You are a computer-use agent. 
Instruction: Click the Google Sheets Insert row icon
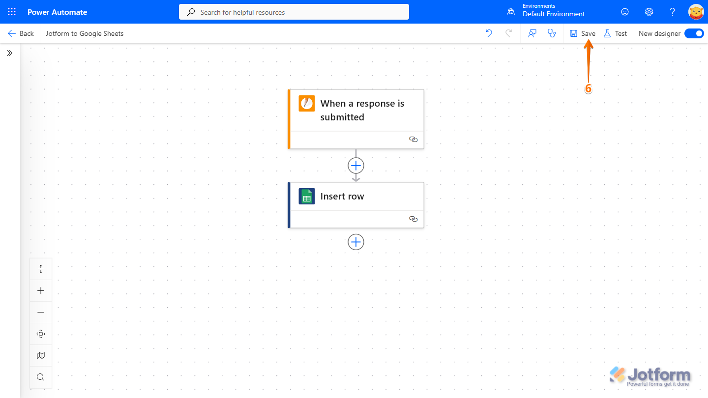[306, 196]
